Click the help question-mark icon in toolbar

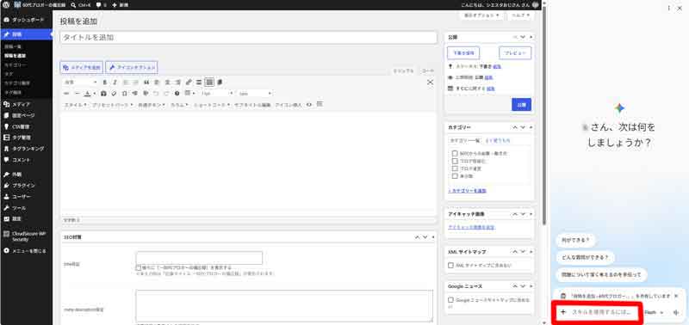click(x=177, y=94)
